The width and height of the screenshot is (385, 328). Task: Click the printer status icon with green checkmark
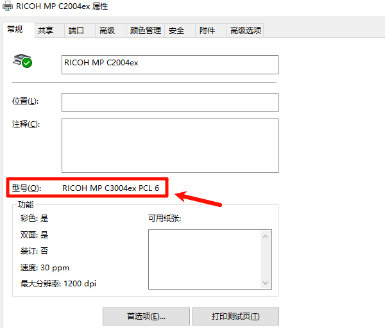coord(22,61)
